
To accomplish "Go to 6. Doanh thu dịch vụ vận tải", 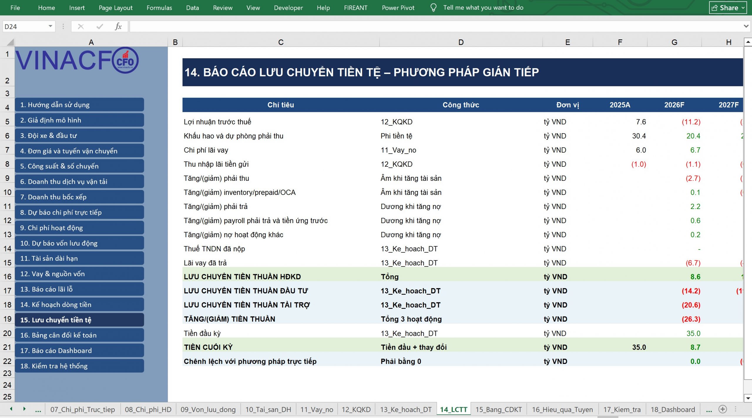I will click(79, 181).
